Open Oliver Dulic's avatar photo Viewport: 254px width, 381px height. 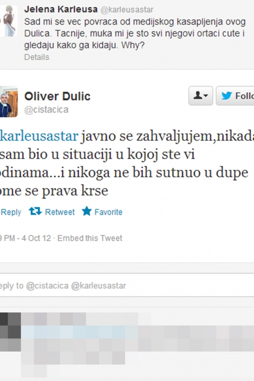[9, 102]
